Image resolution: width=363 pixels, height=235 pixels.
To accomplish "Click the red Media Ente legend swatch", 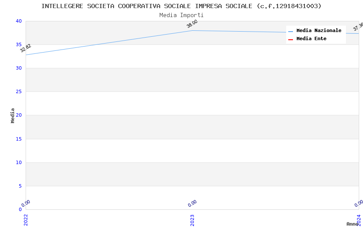I will pos(290,40).
